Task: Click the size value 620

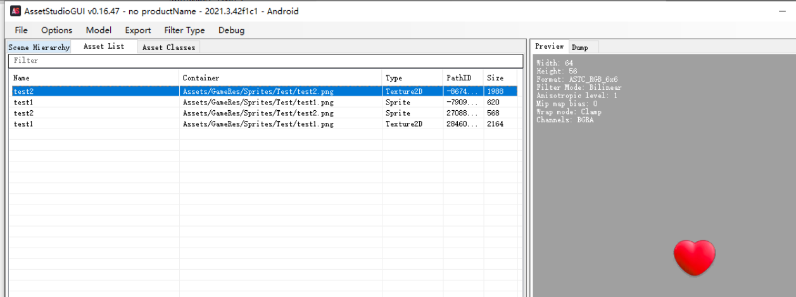Action: tap(493, 102)
